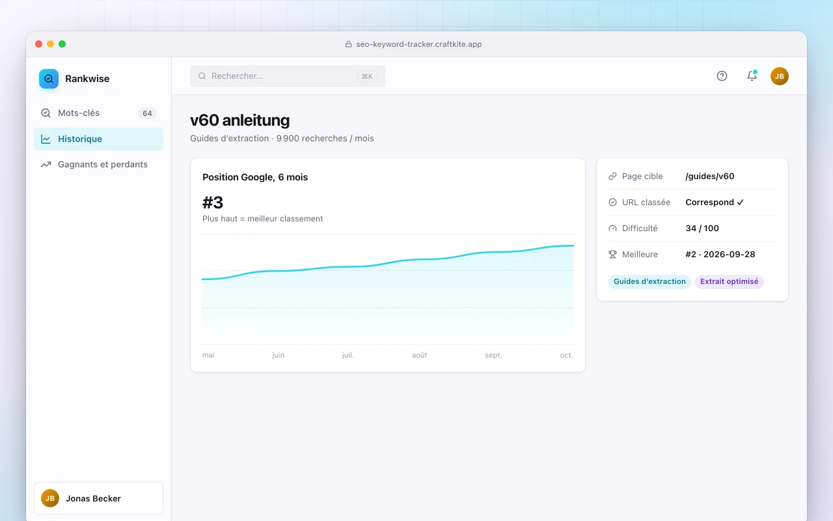Open Jonas Becker profile card
This screenshot has width=833, height=521.
click(98, 498)
